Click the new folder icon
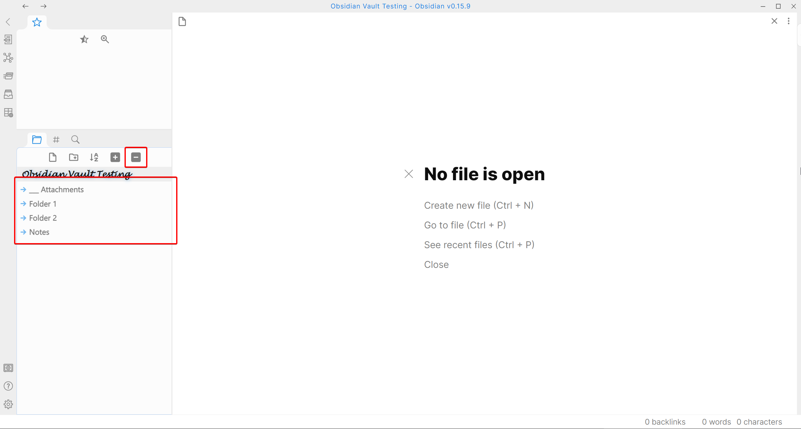 coord(74,157)
